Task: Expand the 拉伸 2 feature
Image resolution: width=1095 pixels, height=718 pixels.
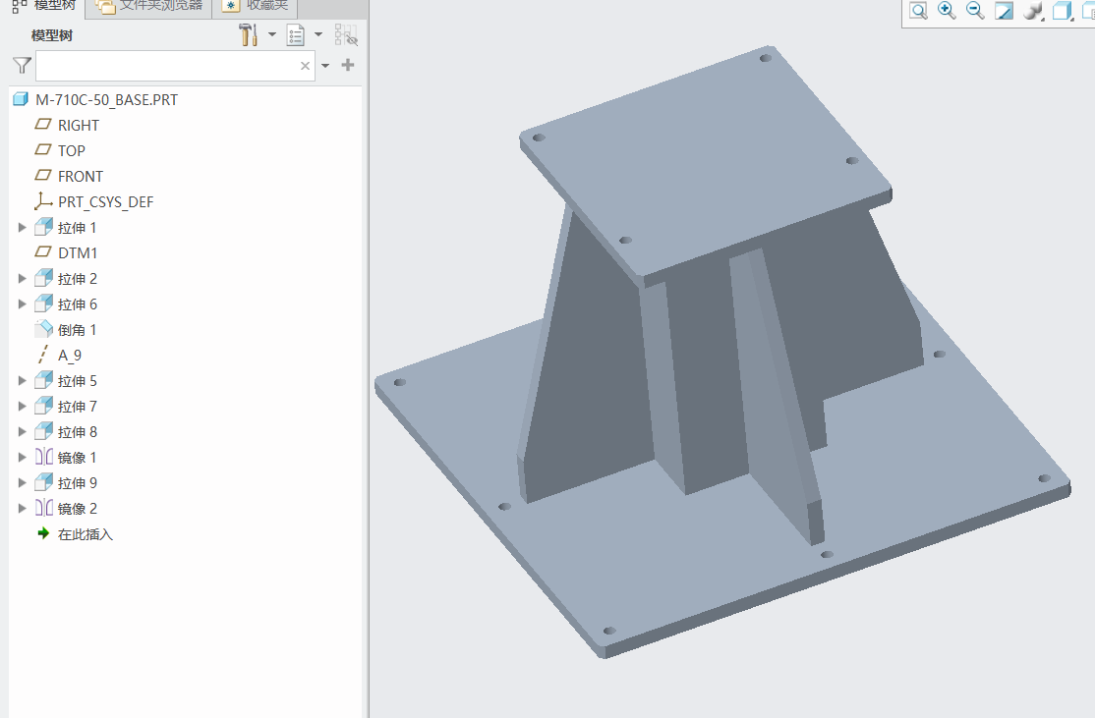Action: point(22,278)
